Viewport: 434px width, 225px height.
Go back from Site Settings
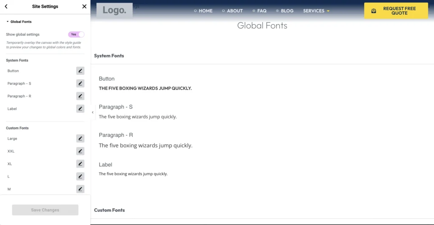coord(6,6)
